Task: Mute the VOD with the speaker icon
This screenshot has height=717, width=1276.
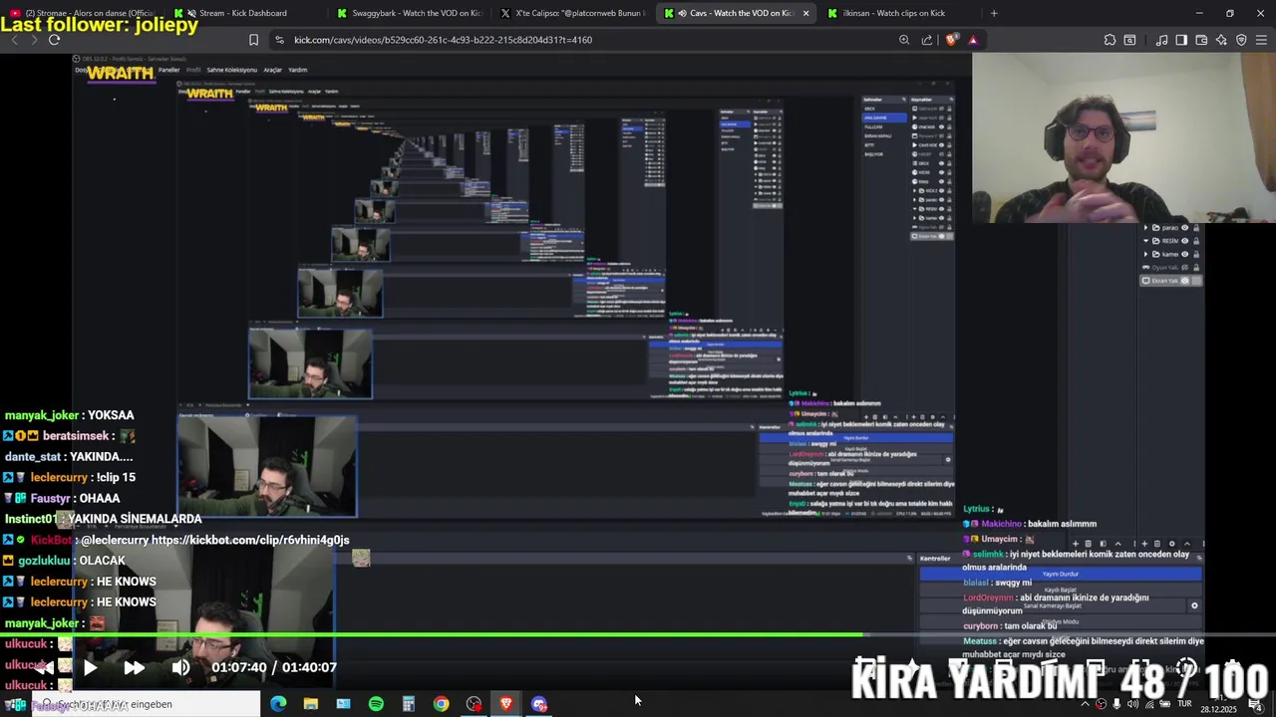Action: pyautogui.click(x=180, y=667)
